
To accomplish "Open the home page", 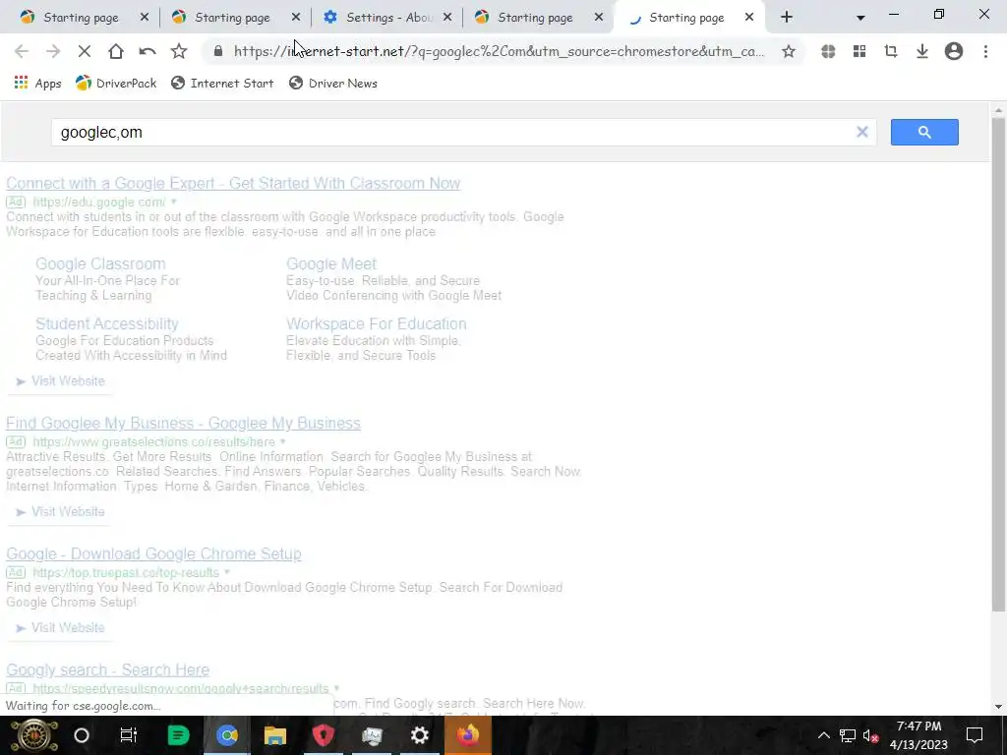I will (x=116, y=51).
